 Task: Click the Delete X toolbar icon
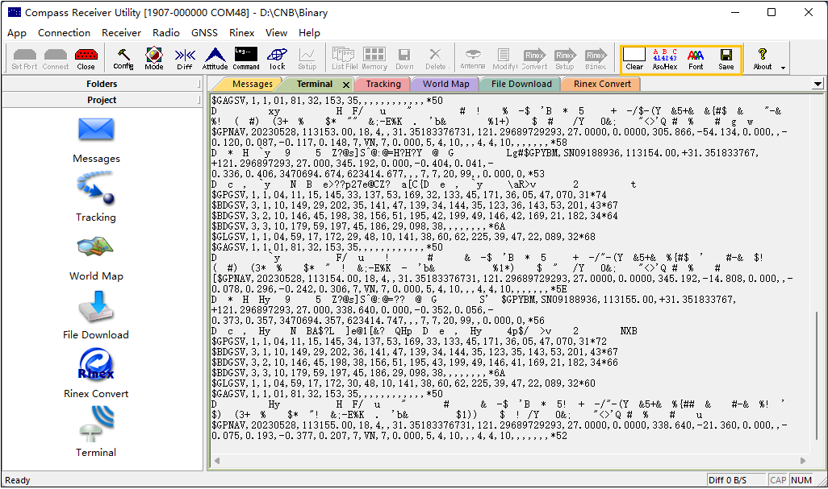[x=436, y=59]
